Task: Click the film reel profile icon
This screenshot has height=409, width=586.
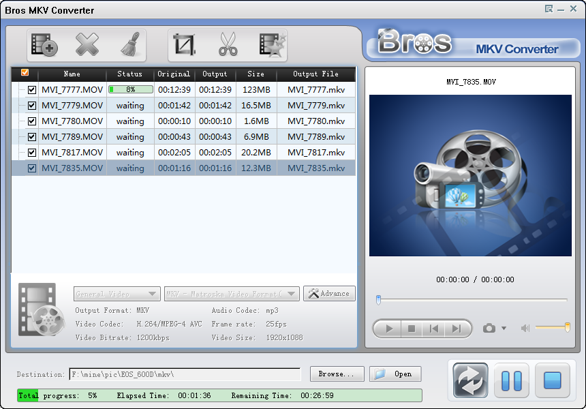Action: [x=42, y=309]
